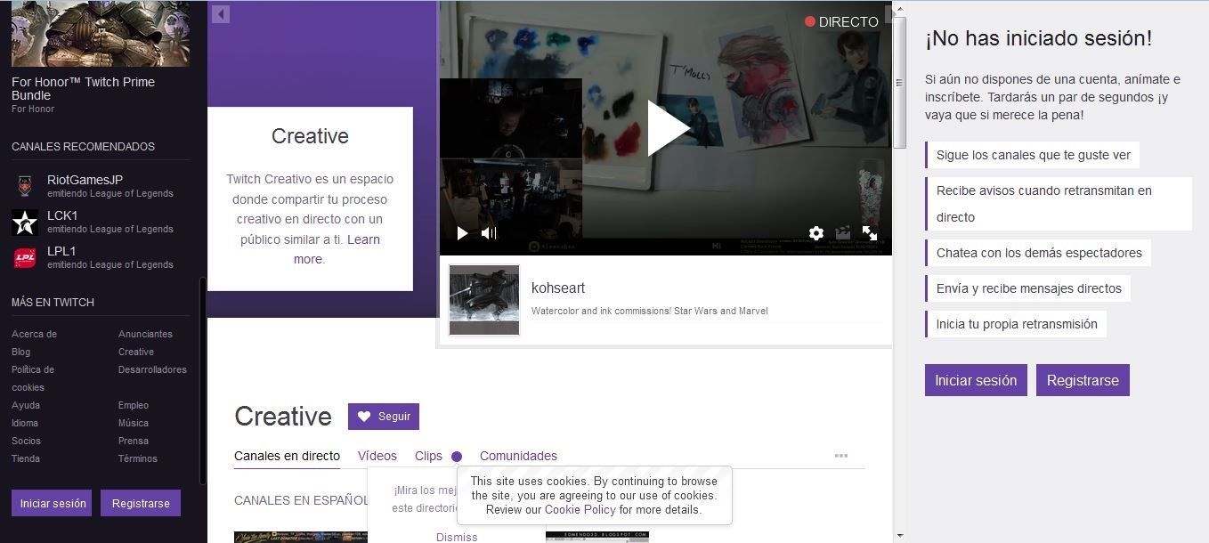Click the page scrollbar up arrow

point(899,8)
